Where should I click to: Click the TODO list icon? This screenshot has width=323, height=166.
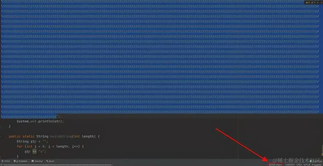tap(2, 161)
